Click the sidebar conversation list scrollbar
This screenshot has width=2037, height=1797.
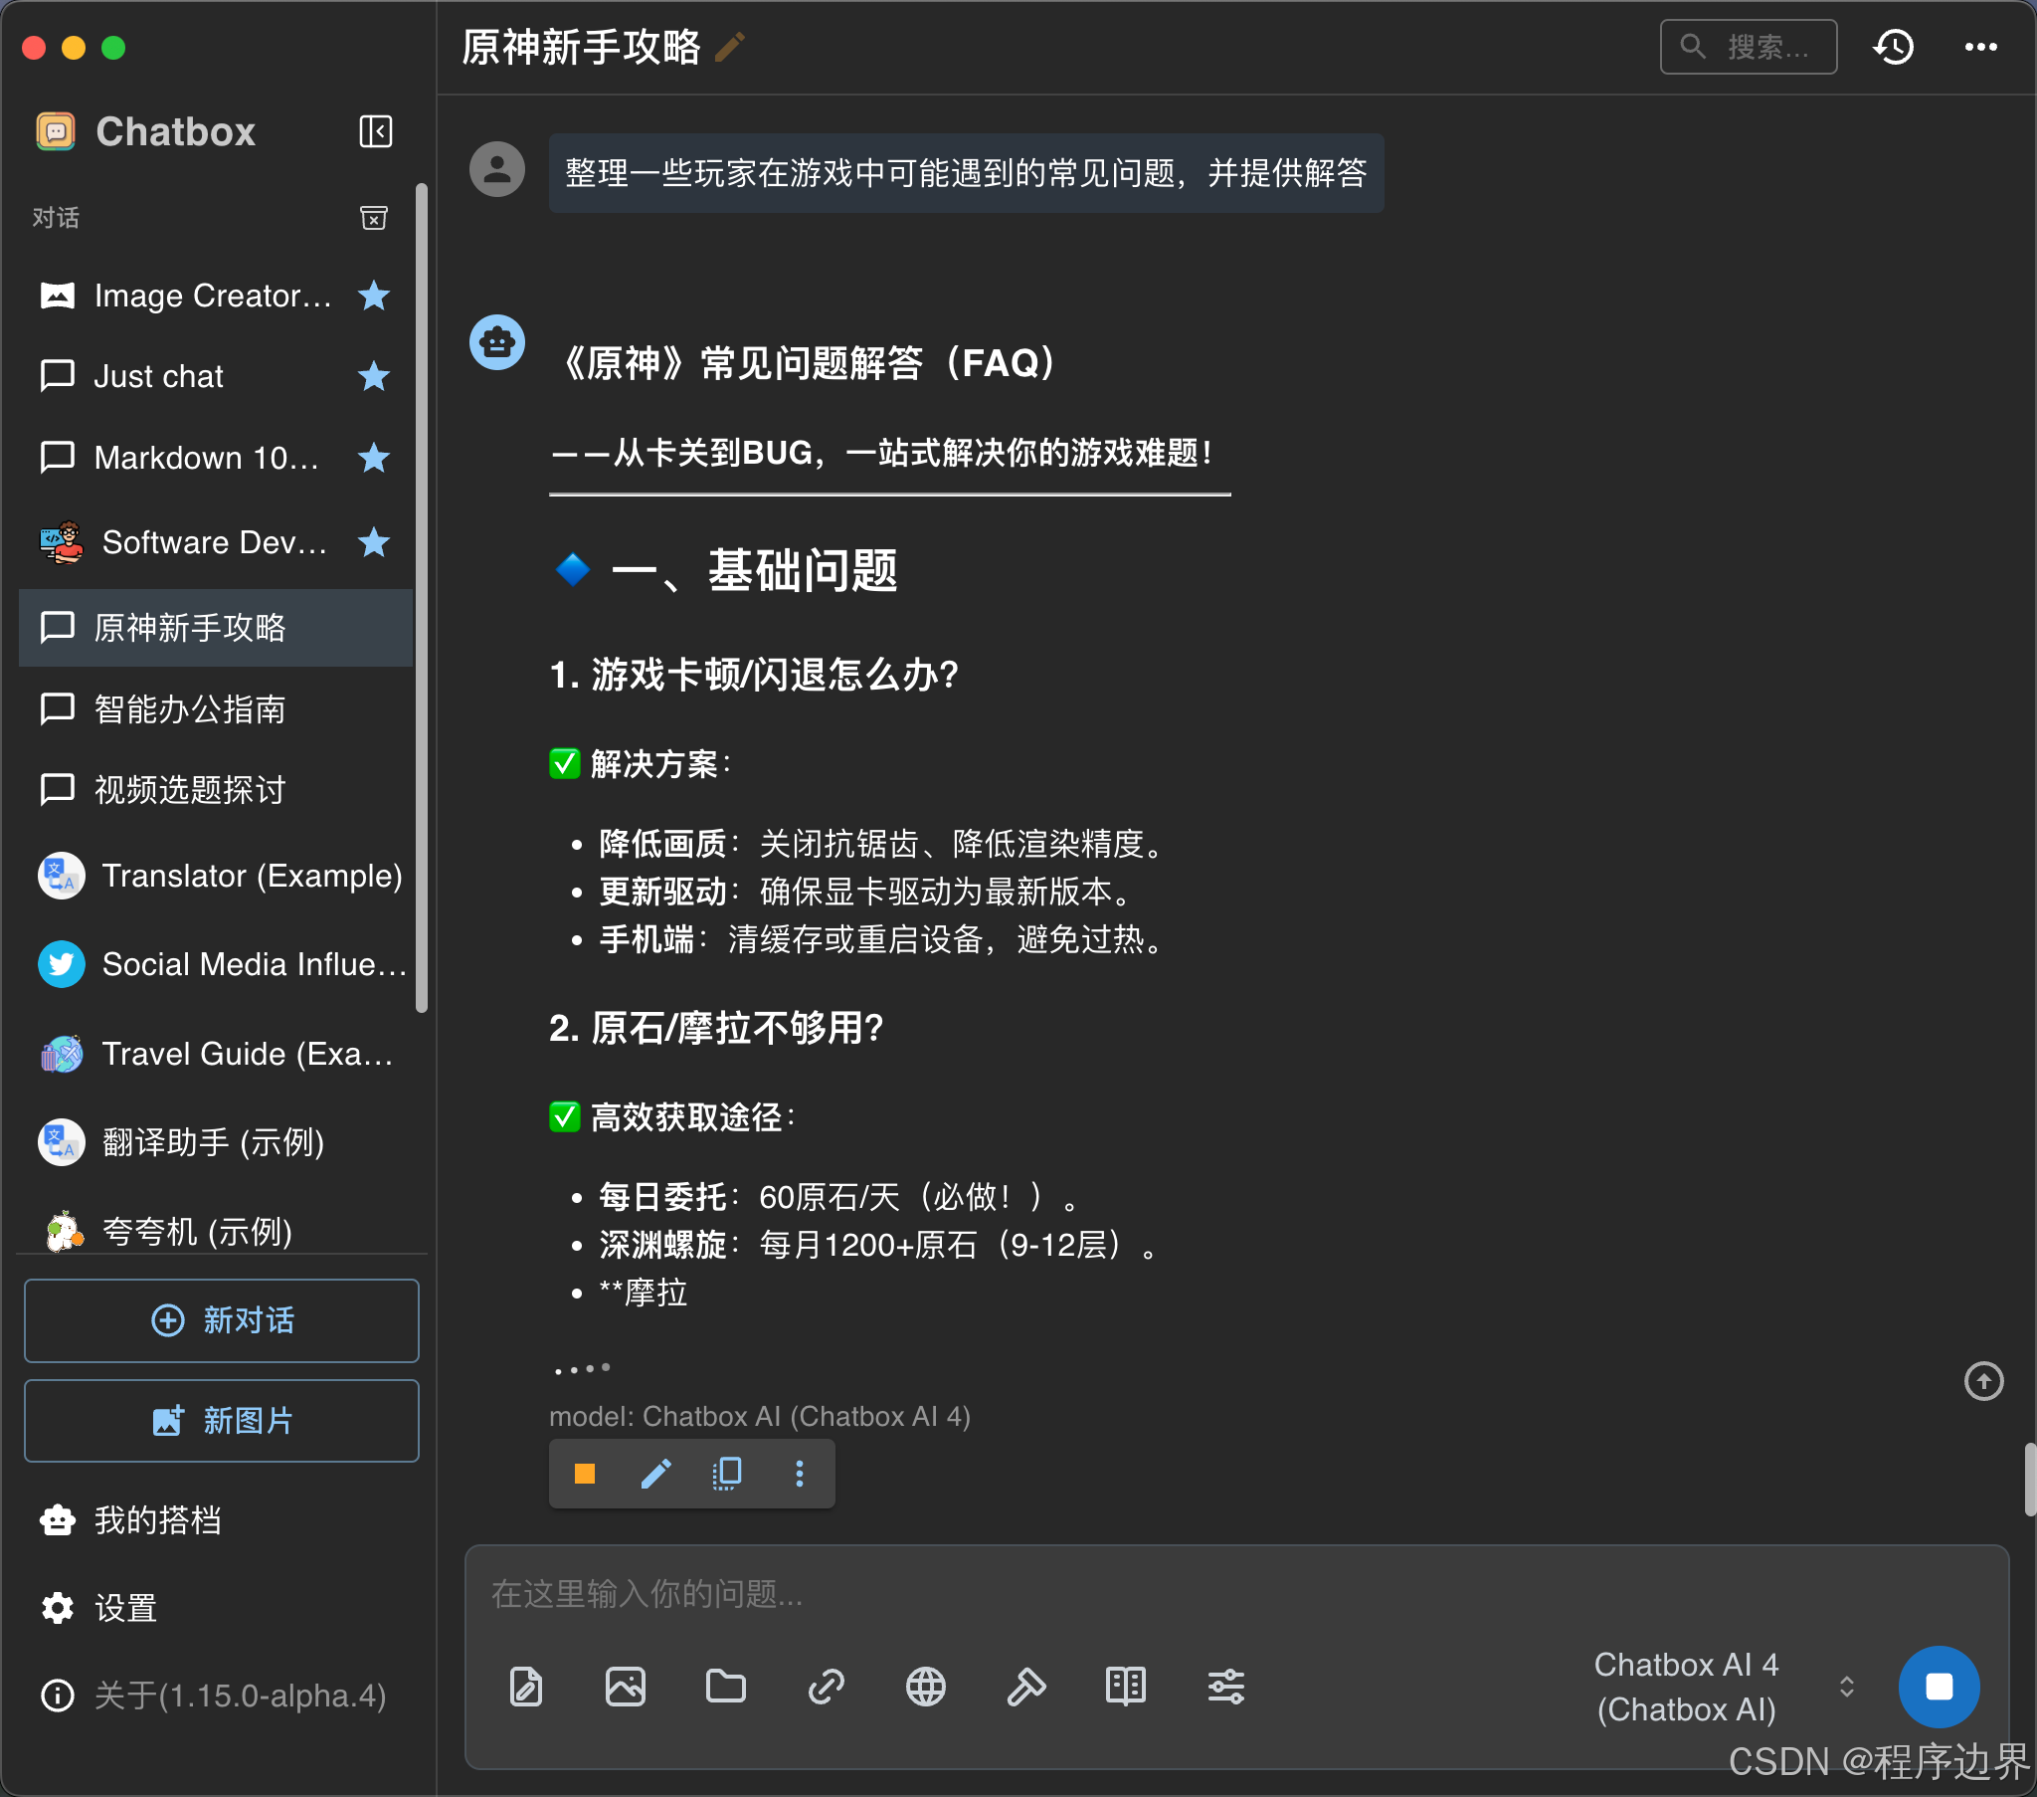click(x=422, y=598)
